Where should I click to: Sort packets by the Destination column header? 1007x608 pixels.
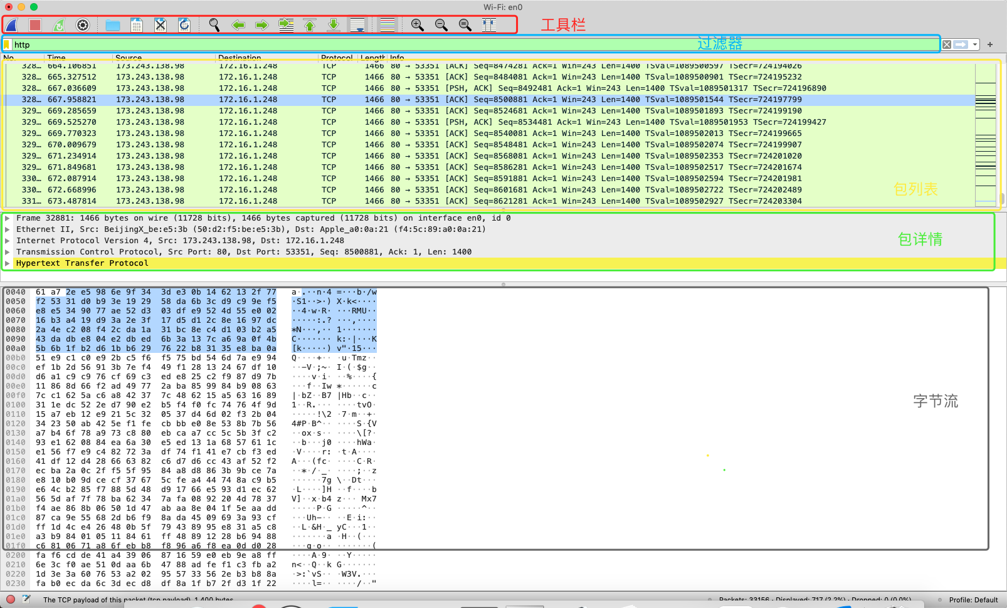point(266,58)
